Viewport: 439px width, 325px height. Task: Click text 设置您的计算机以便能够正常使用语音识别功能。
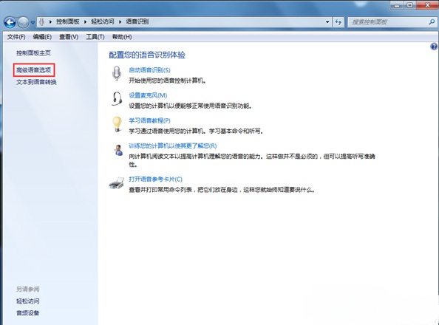click(x=190, y=106)
